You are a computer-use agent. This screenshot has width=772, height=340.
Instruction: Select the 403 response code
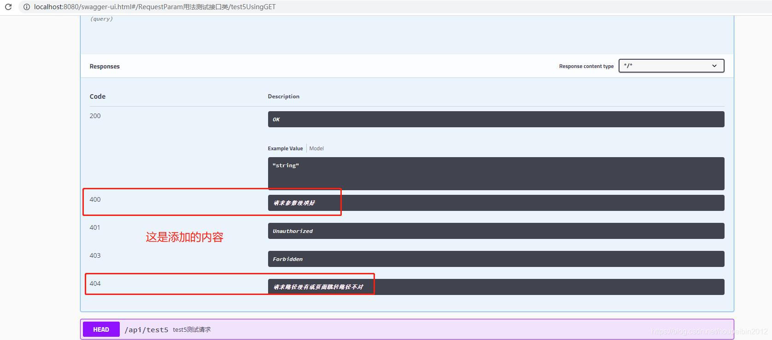tap(95, 255)
